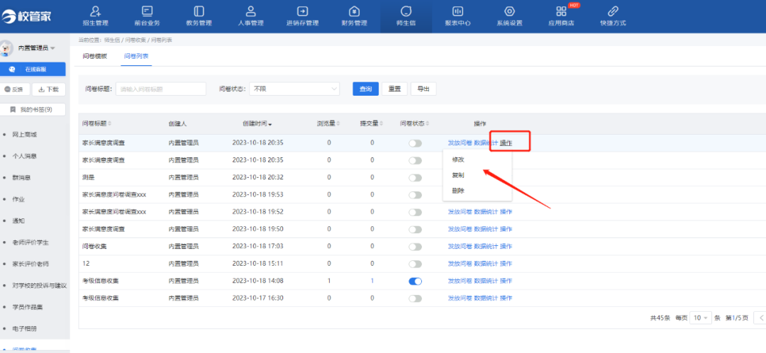Enable the 问卷收集 questionnaire switch

coord(415,247)
